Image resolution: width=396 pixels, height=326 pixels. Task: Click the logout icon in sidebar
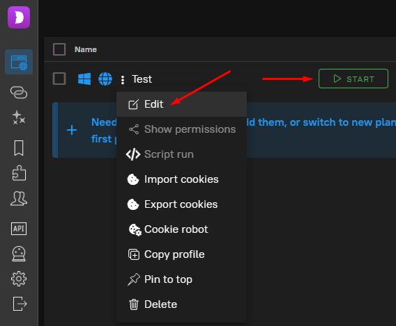coord(20,304)
